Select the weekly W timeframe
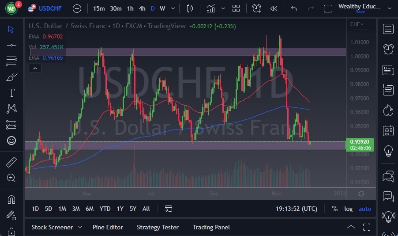398x236 pixels. tap(162, 9)
